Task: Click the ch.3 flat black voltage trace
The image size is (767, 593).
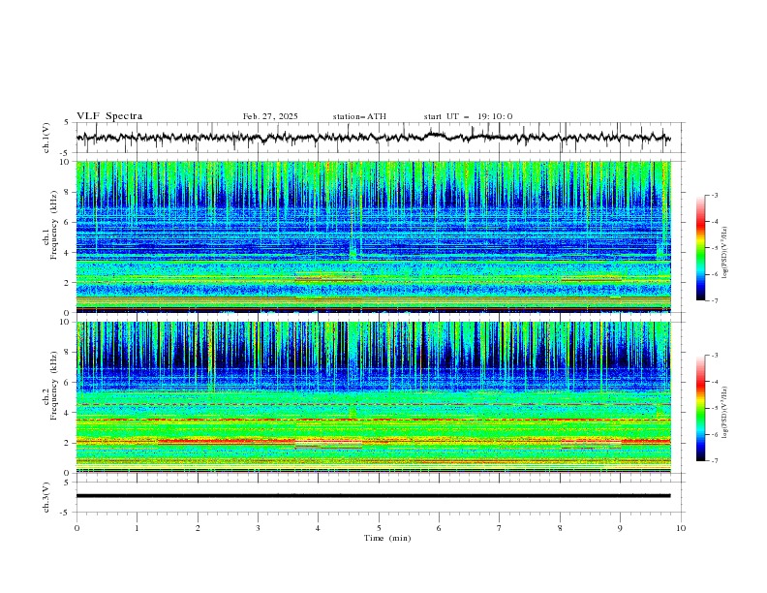Action: point(373,496)
